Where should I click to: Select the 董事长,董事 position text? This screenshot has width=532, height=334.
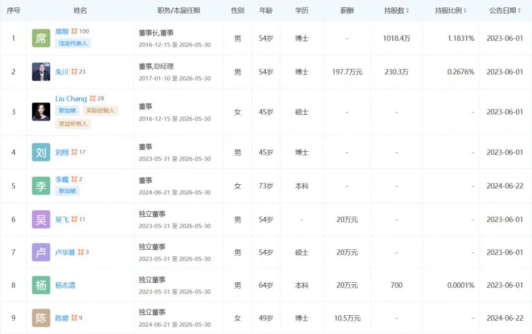click(x=156, y=33)
